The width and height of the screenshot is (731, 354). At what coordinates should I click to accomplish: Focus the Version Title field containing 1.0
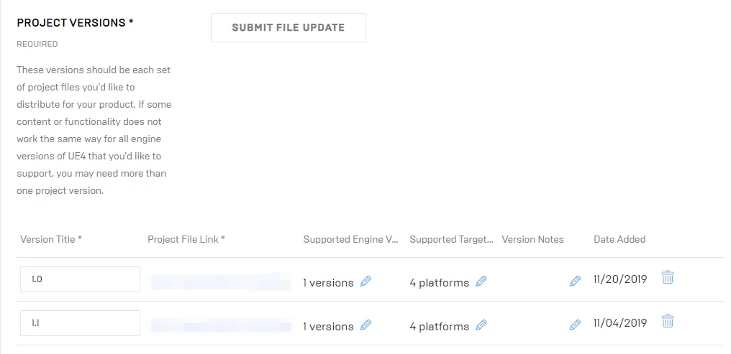tap(80, 279)
